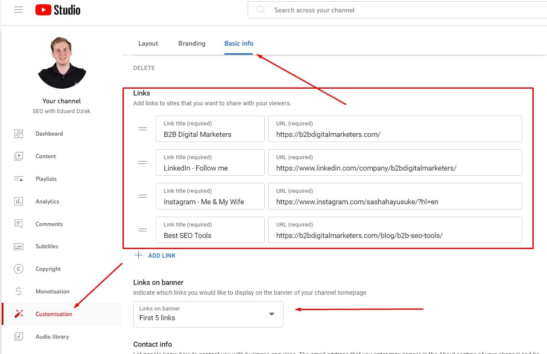Click the 'Contact info' heading
Viewport: 547px width, 354px height.
point(152,344)
